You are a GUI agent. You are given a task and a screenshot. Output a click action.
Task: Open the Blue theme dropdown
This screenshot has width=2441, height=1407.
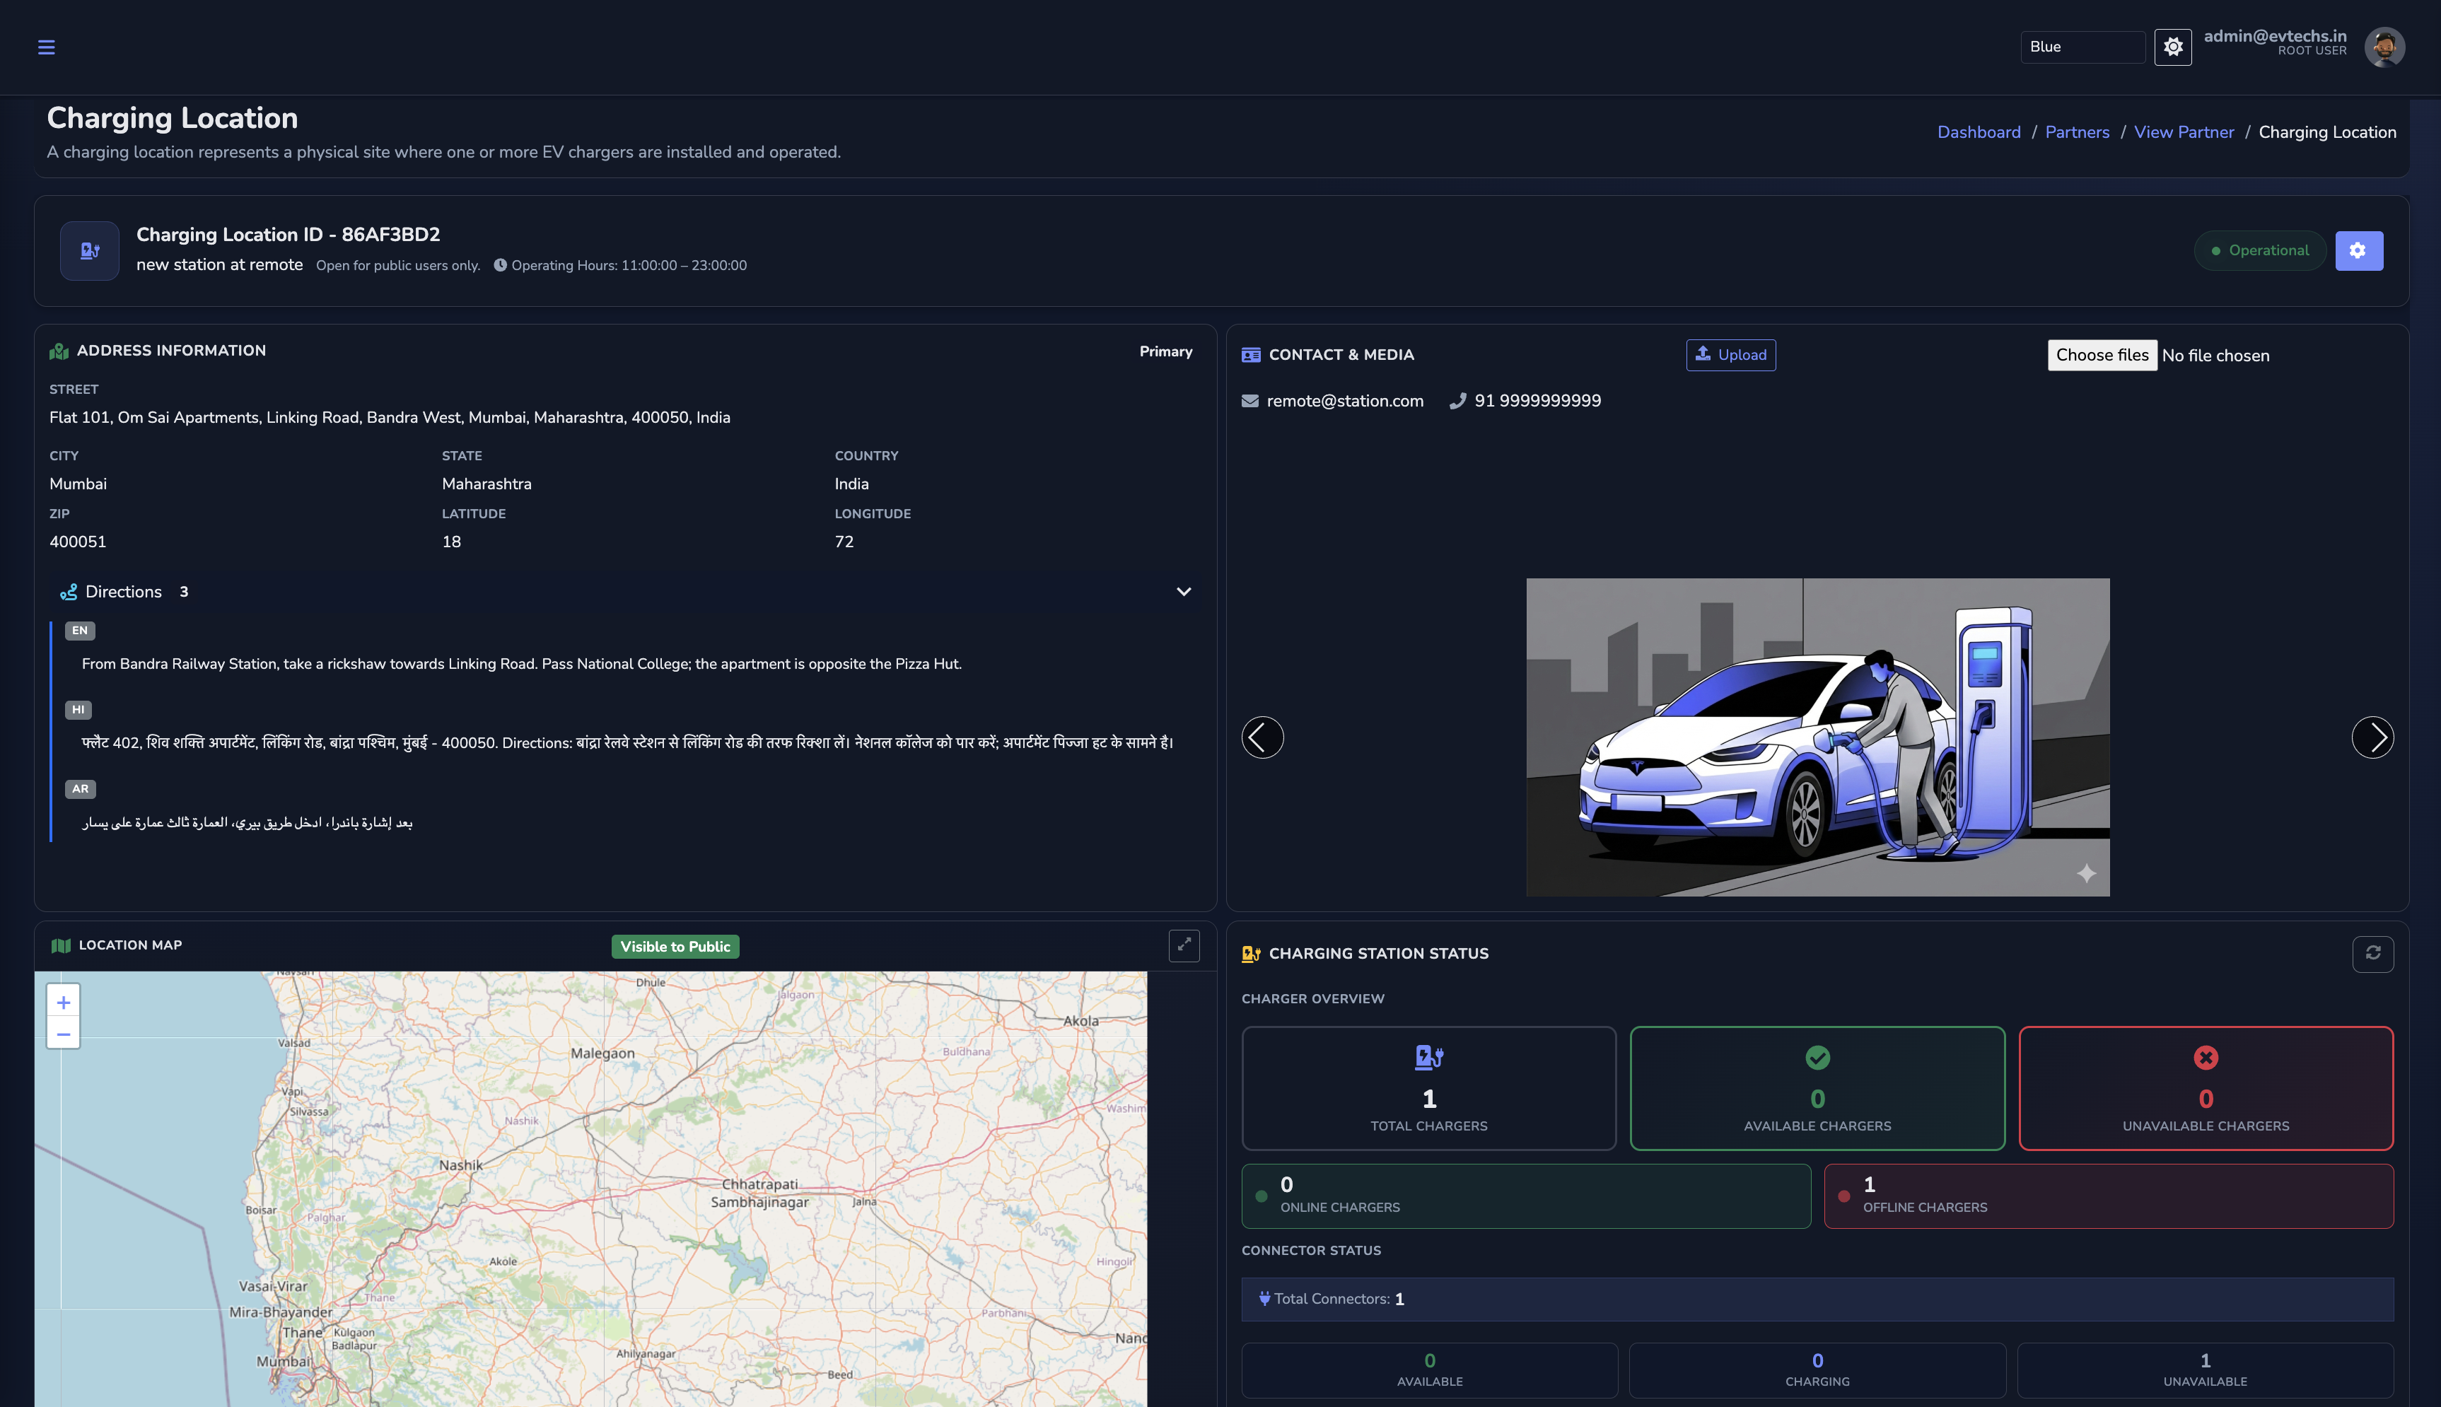[x=2082, y=47]
